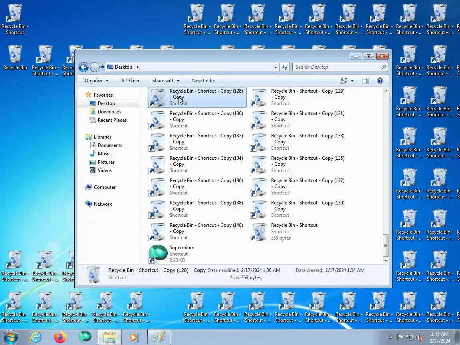Open Action Center flag icon
The width and height of the screenshot is (460, 345).
(400, 338)
